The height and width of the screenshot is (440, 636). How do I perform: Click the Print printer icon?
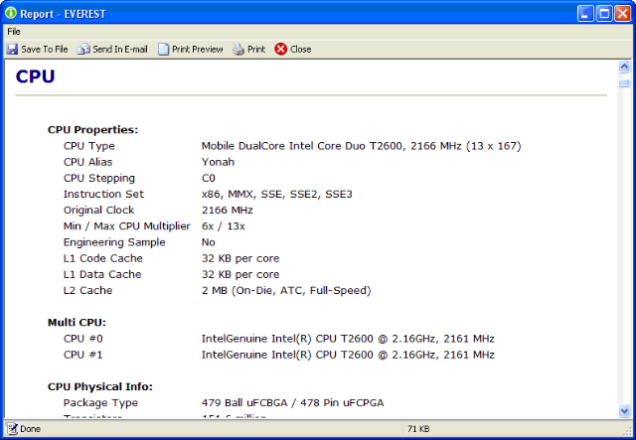(238, 50)
